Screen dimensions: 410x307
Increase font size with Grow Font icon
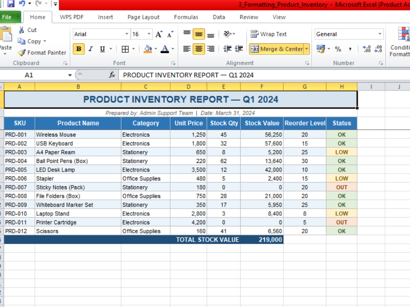pos(159,34)
